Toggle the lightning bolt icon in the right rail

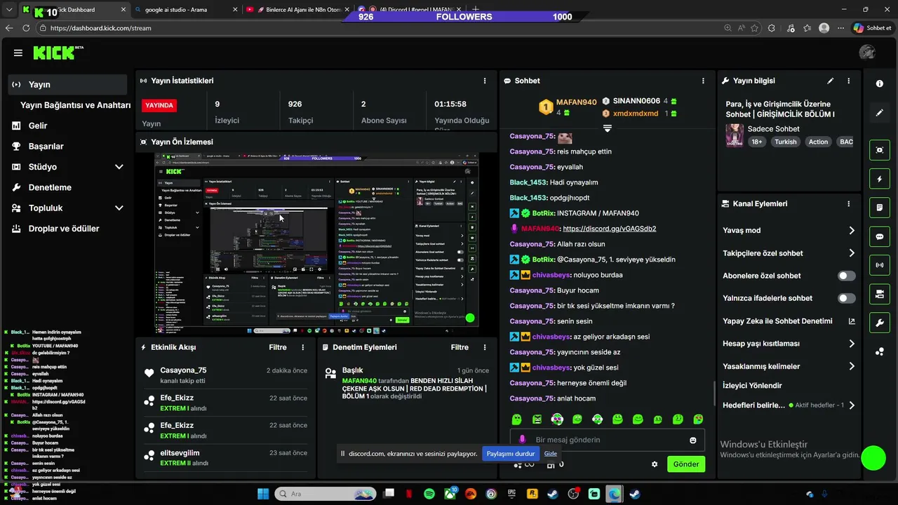coord(880,179)
